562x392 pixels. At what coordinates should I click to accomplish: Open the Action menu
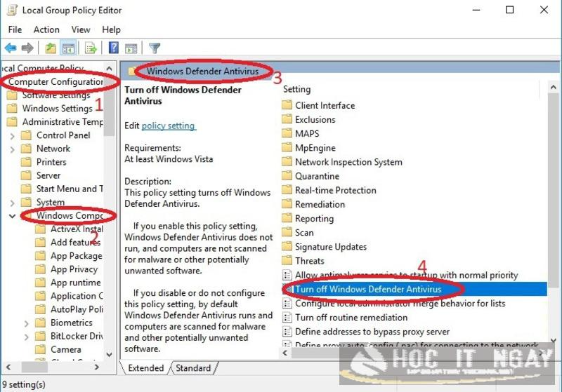click(x=46, y=29)
